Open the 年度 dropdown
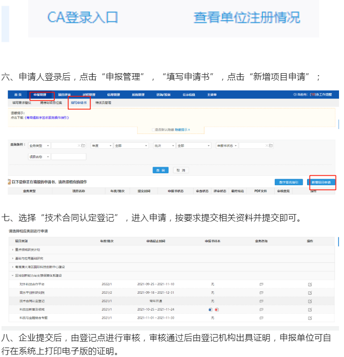 click(x=101, y=146)
